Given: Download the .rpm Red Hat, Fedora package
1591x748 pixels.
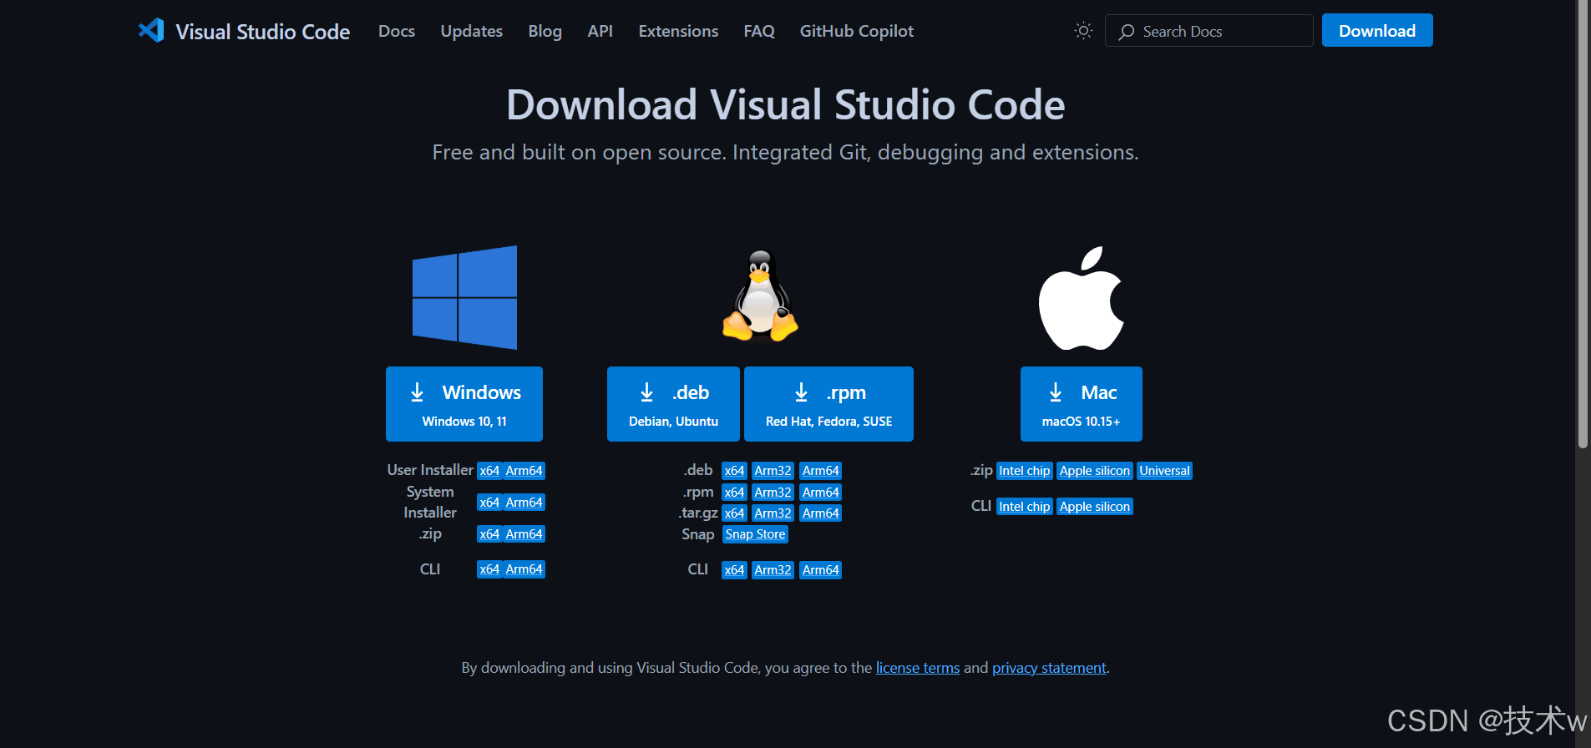Looking at the screenshot, I should [828, 404].
